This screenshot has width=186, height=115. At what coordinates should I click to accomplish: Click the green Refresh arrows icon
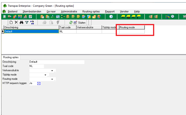[x=71, y=22]
